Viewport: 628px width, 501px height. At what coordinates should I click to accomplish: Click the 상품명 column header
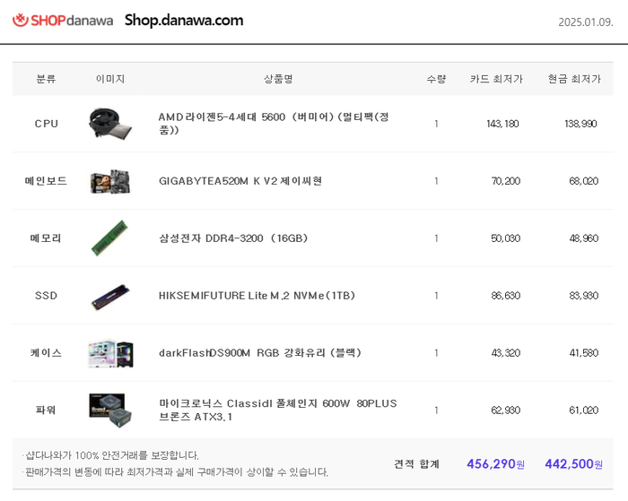click(278, 79)
